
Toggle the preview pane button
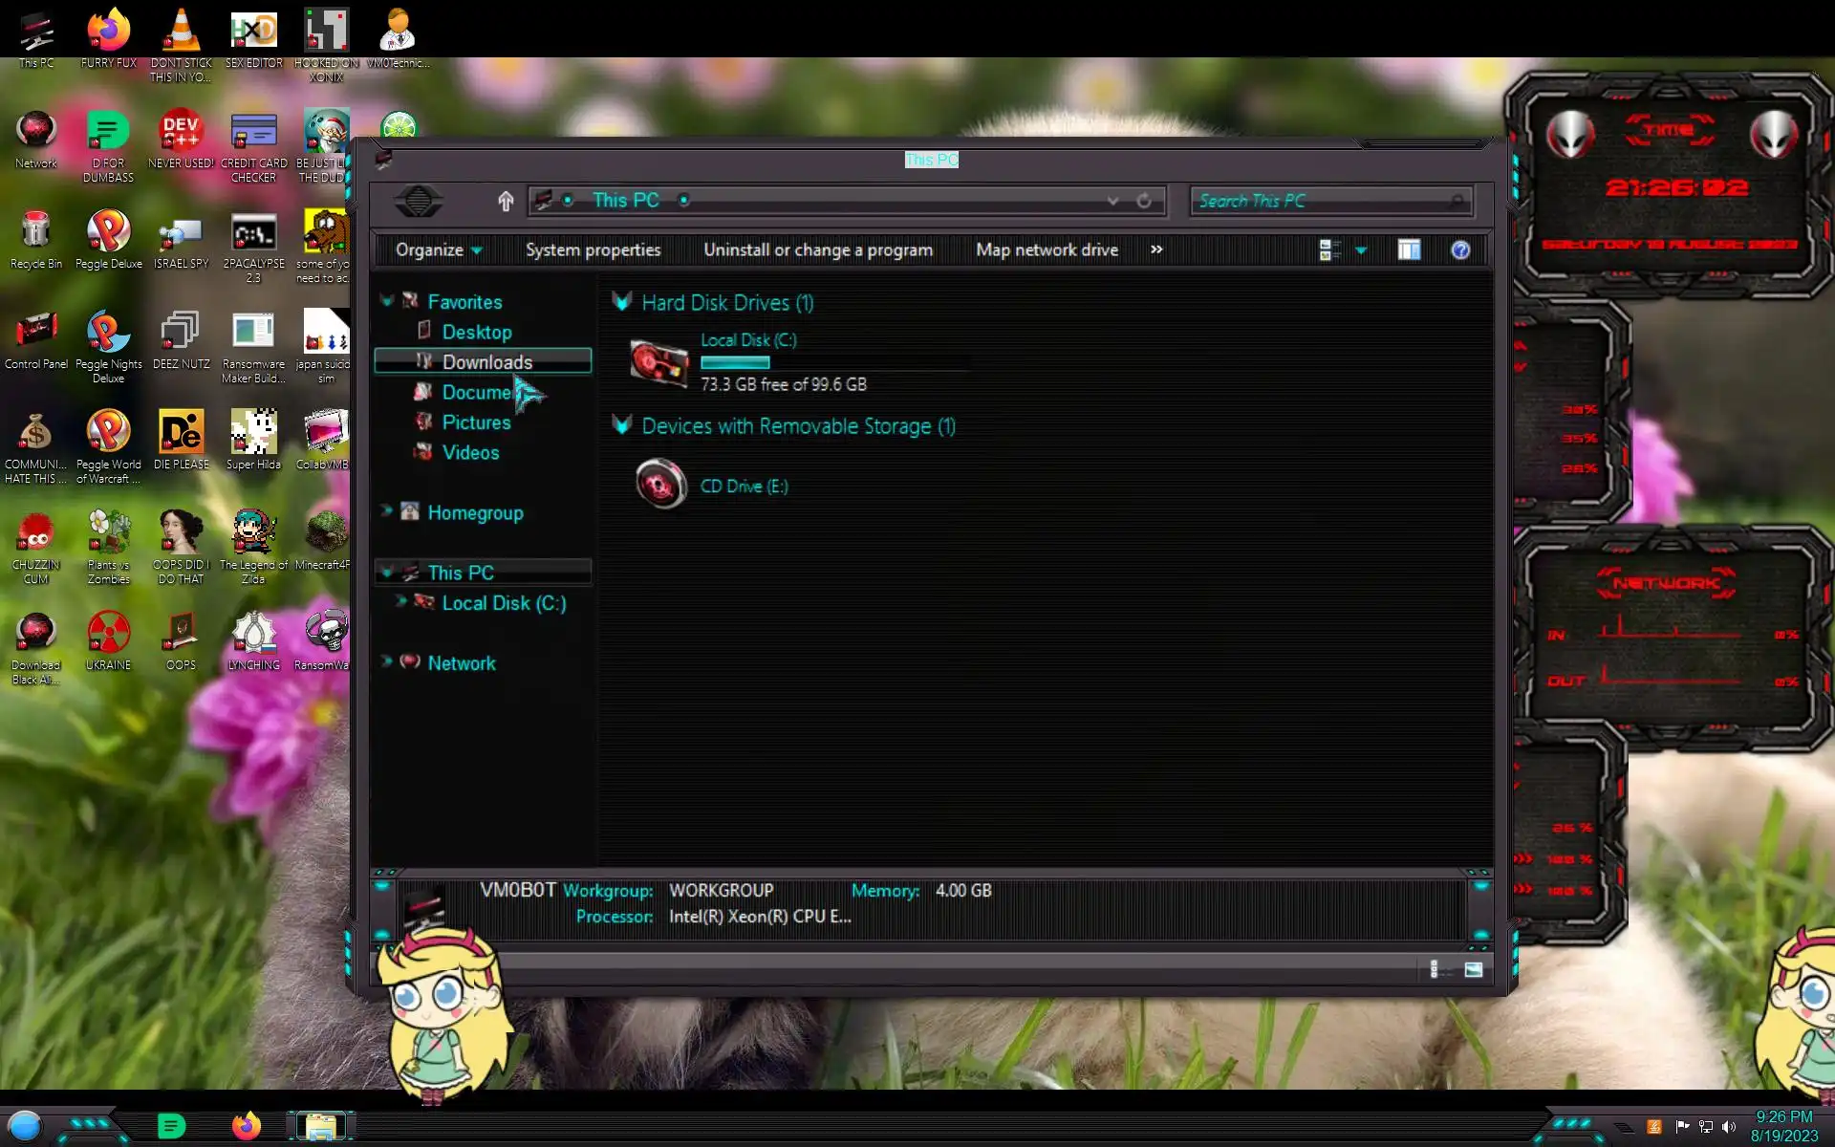click(1409, 250)
